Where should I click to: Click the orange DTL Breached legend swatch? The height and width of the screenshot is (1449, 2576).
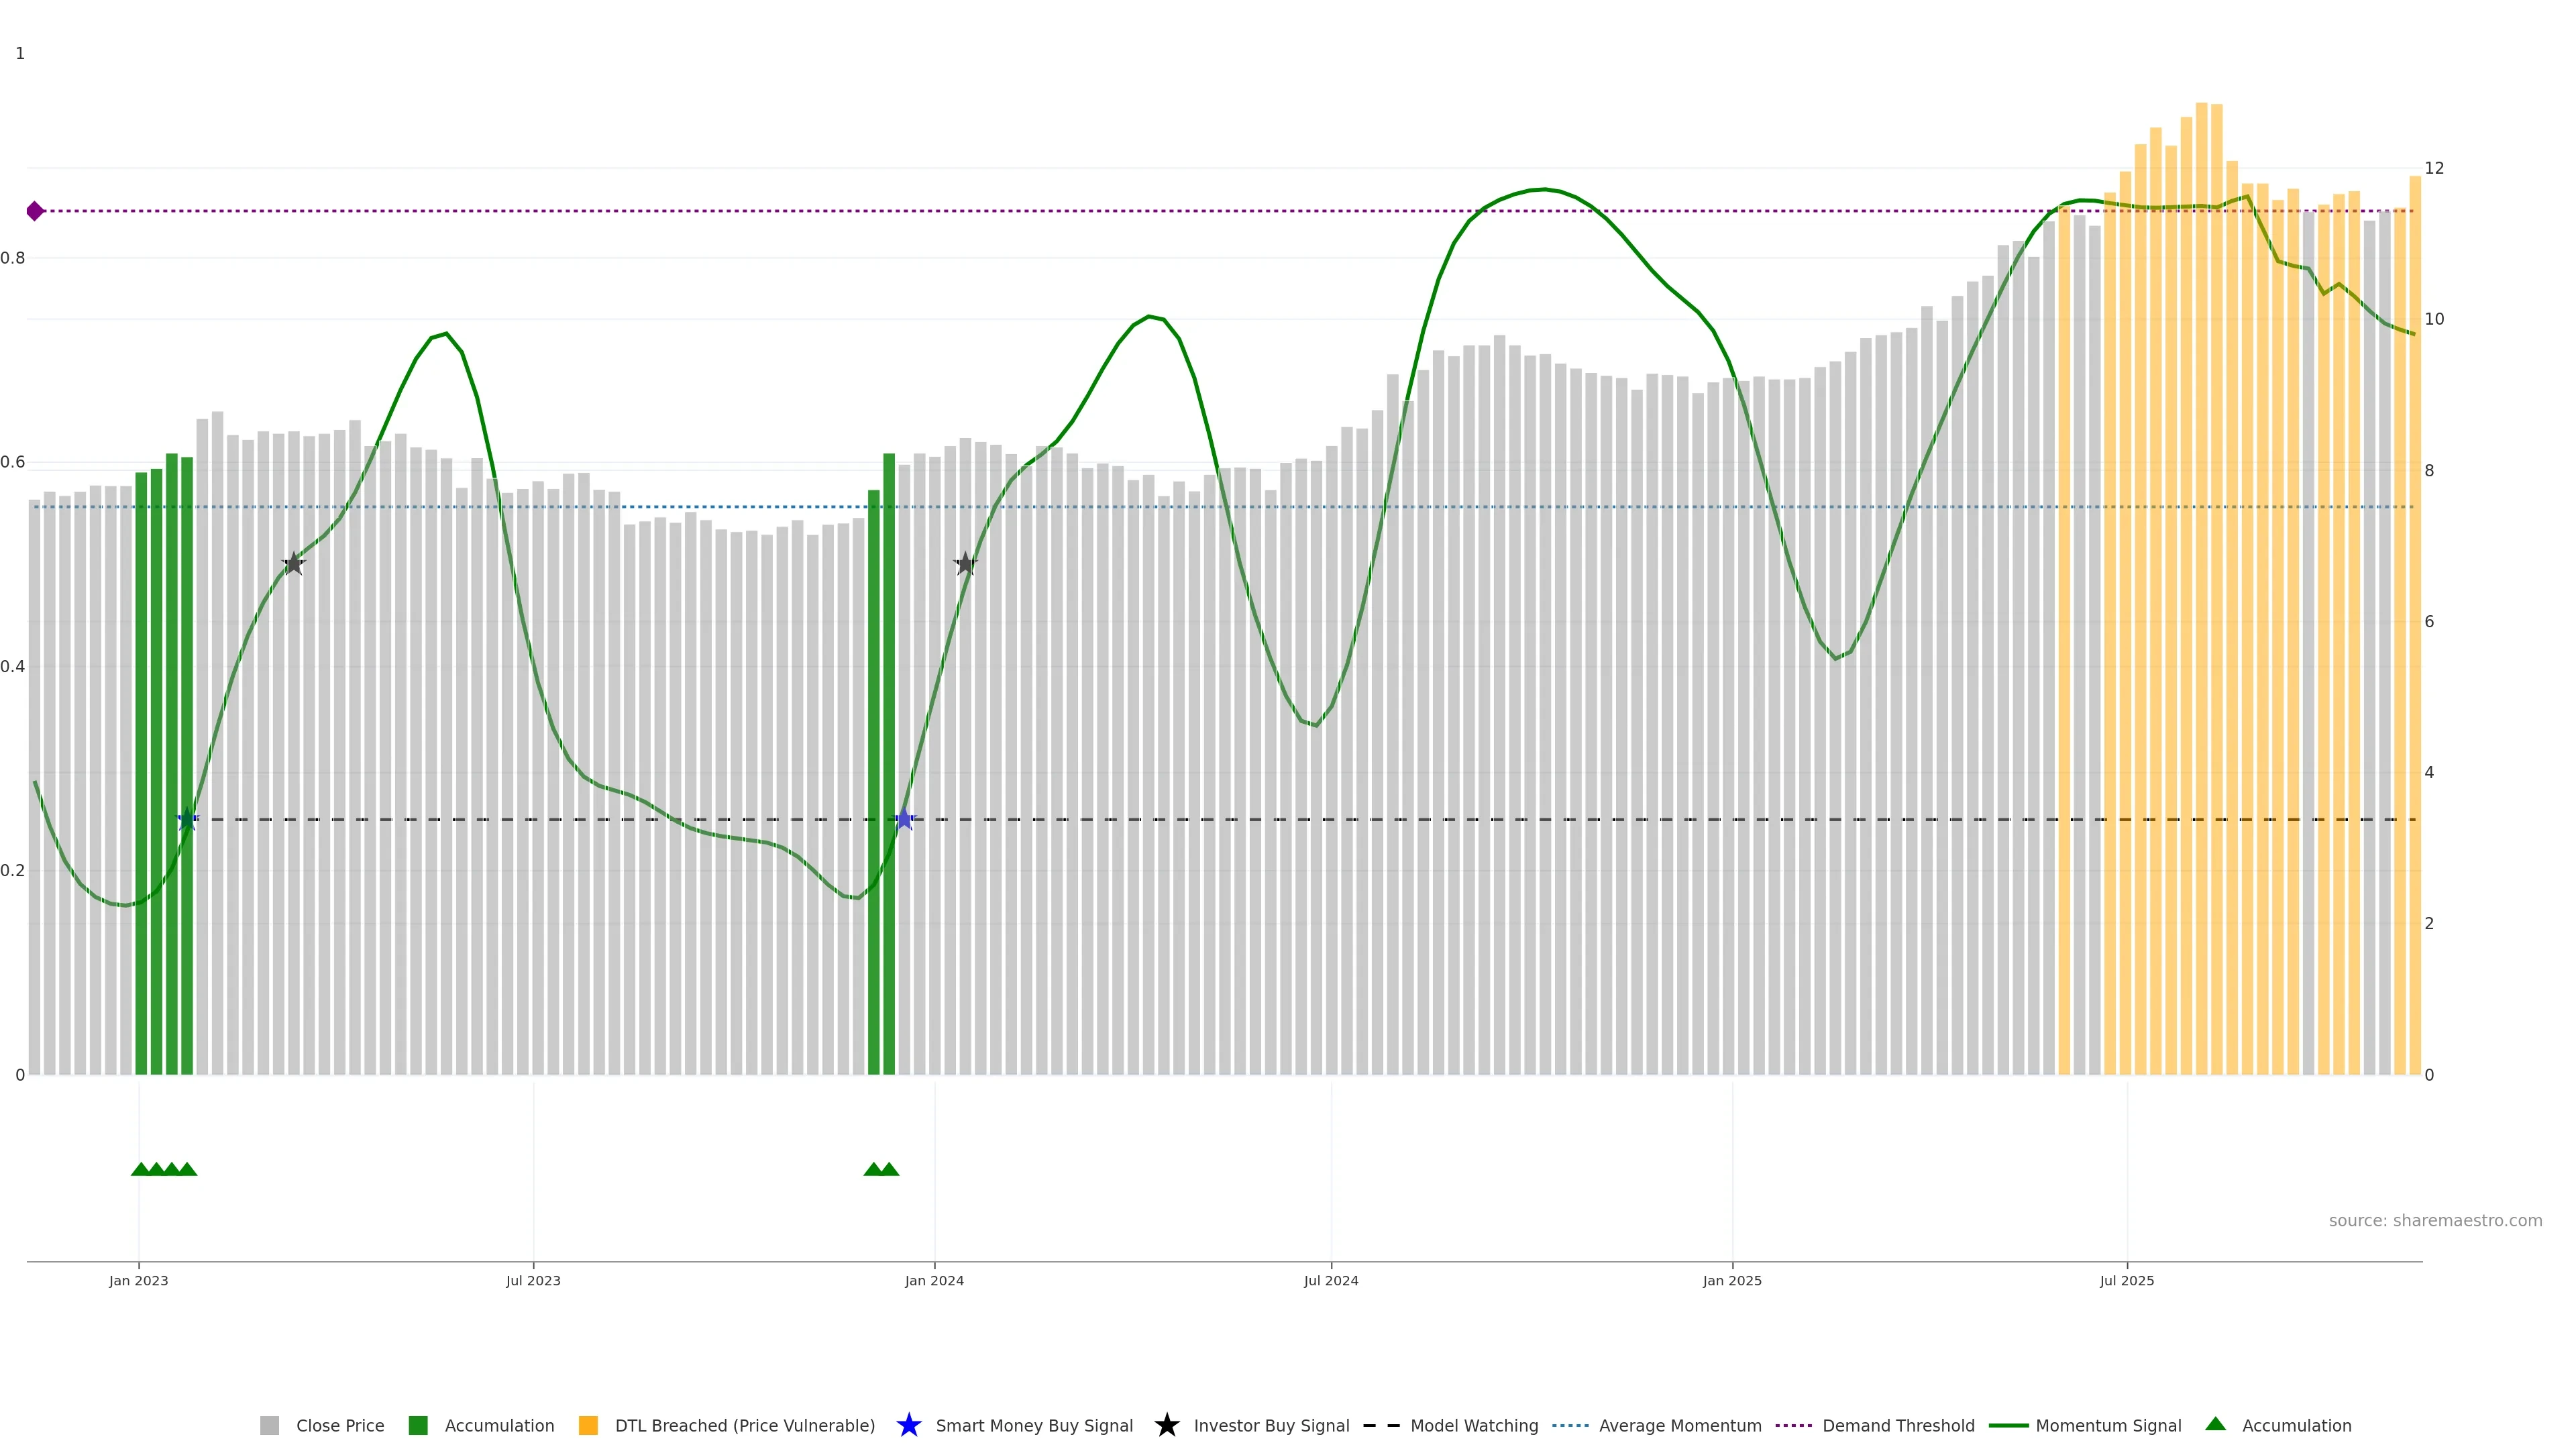[588, 1426]
